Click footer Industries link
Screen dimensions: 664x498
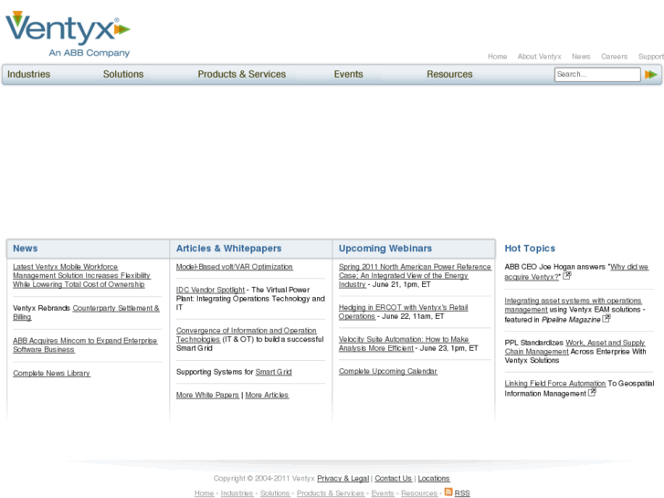pos(237,493)
